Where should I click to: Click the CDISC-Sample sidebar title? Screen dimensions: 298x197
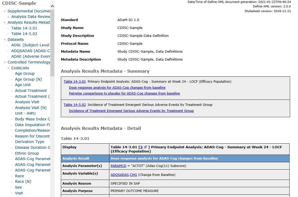(x=19, y=3)
